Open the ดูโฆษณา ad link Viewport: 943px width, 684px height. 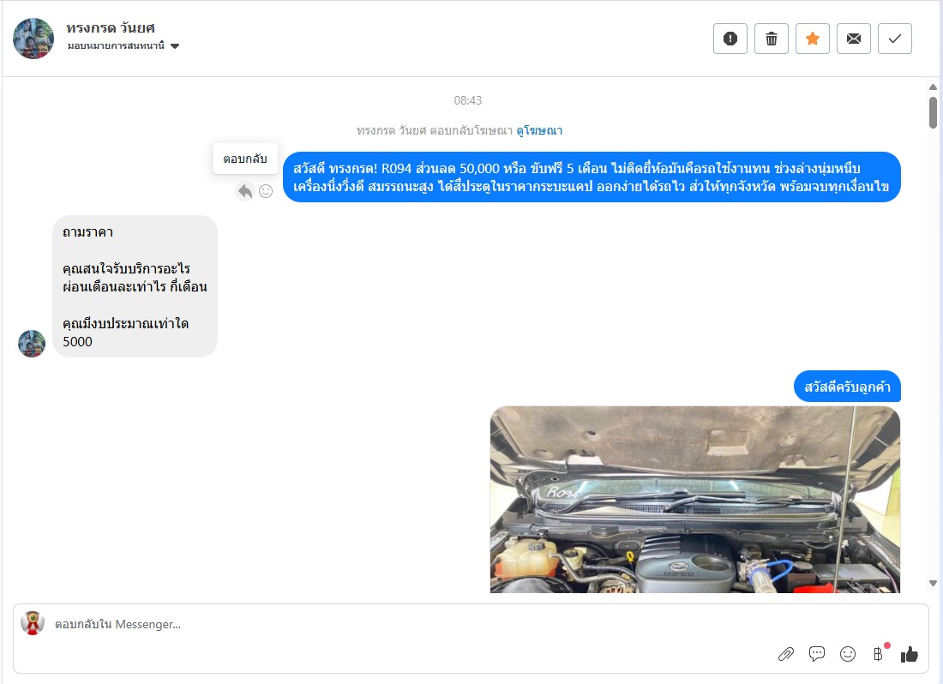[x=539, y=130]
